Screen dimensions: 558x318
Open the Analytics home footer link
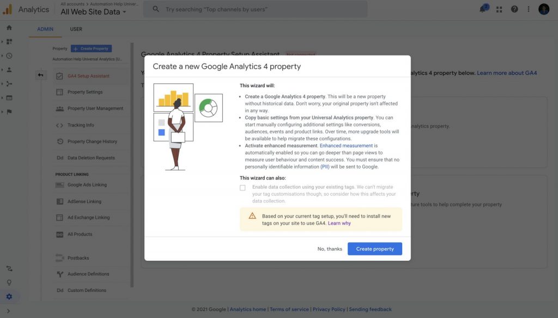248,309
